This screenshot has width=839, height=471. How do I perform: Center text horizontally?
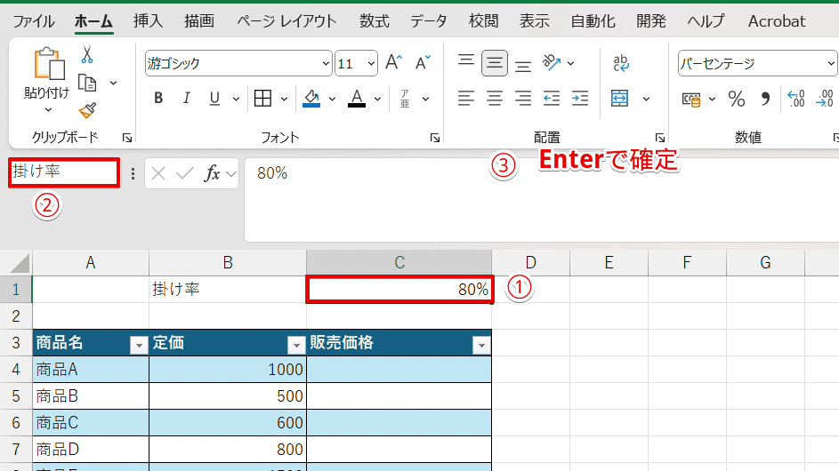(495, 99)
